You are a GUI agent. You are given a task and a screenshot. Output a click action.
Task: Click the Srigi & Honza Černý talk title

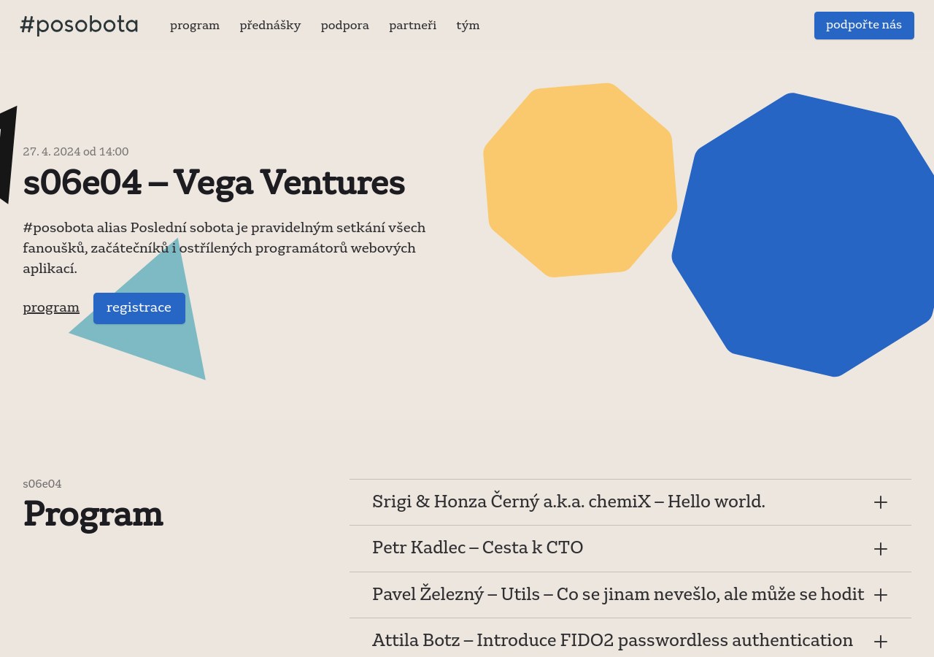pyautogui.click(x=568, y=502)
